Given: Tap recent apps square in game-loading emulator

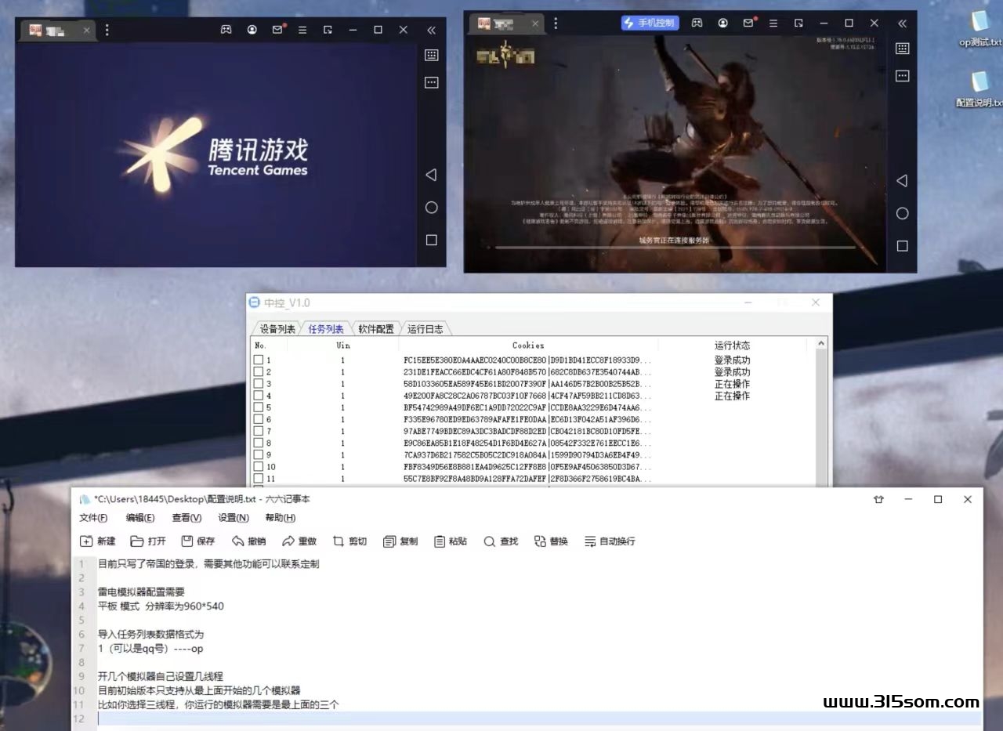Looking at the screenshot, I should (x=902, y=246).
